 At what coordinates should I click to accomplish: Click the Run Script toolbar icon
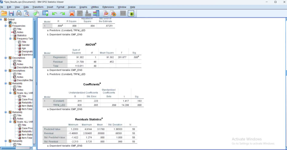[x=113, y=13]
